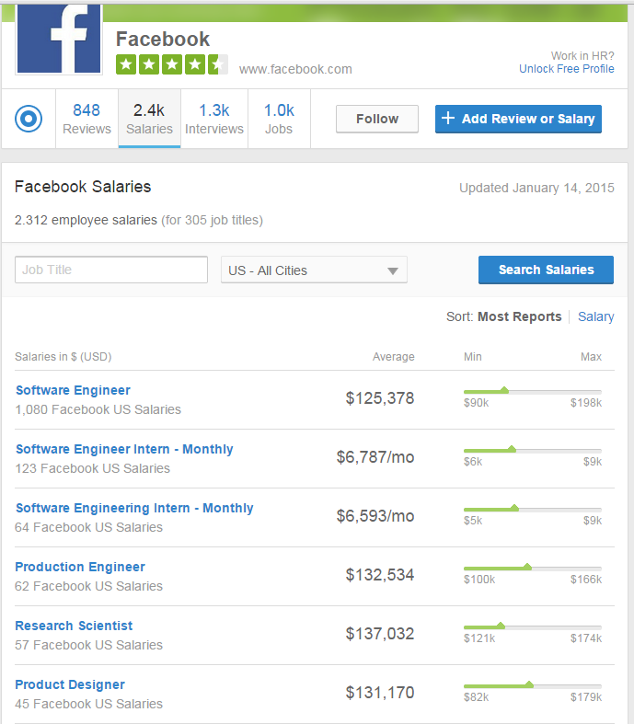The width and height of the screenshot is (634, 724).
Task: Open the Research Scientist salary link
Action: pyautogui.click(x=74, y=626)
